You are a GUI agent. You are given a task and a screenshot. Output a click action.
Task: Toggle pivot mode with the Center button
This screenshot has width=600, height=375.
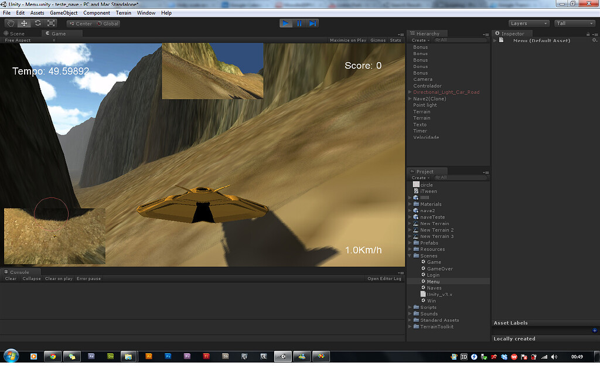tap(80, 23)
